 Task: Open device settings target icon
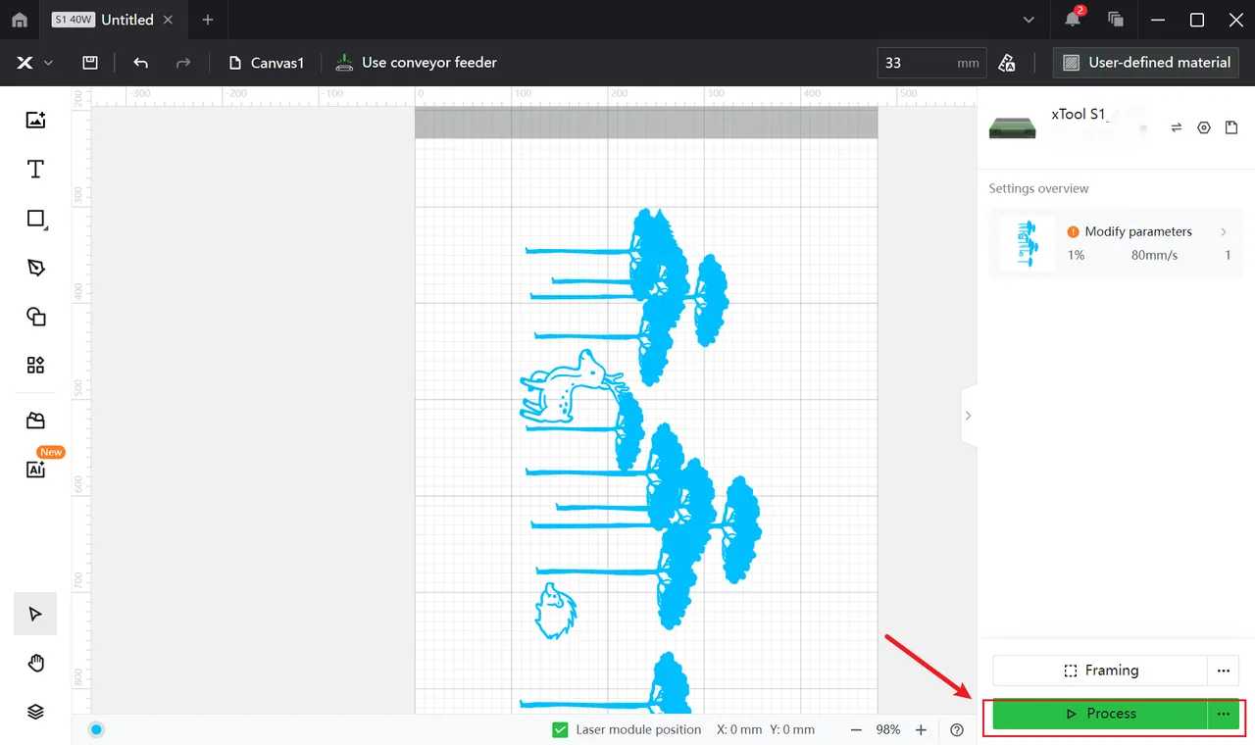(1204, 127)
